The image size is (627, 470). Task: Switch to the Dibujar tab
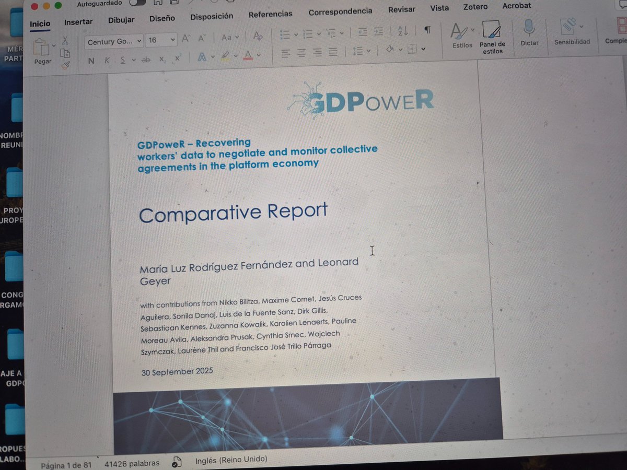(121, 20)
